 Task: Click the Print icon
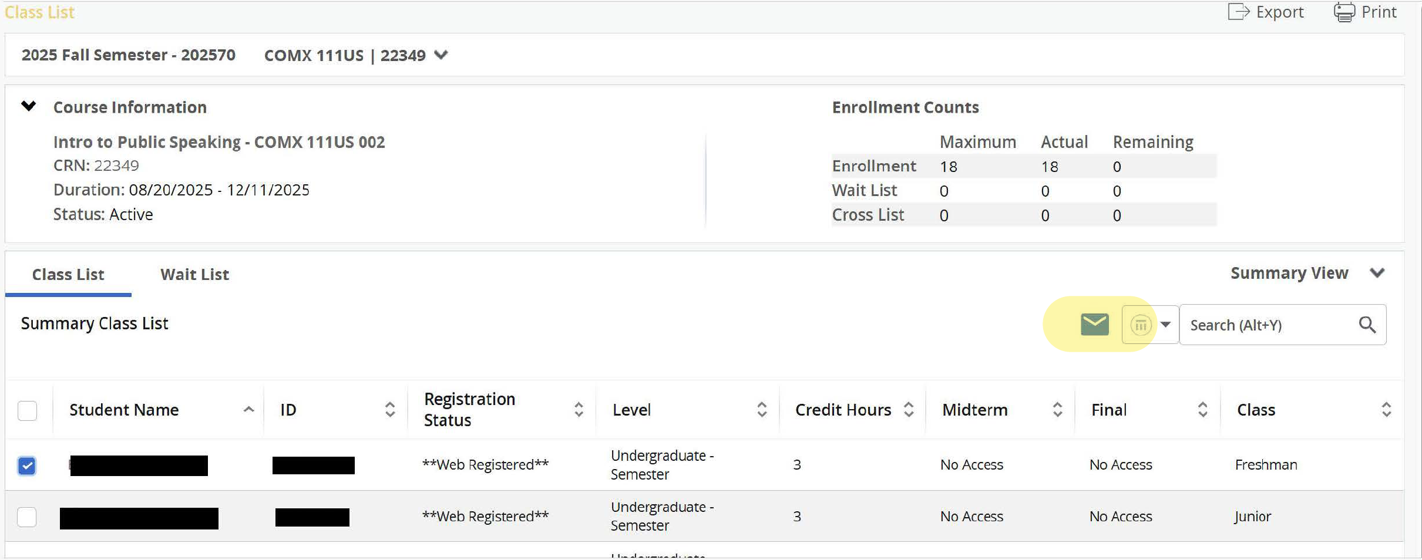1344,12
